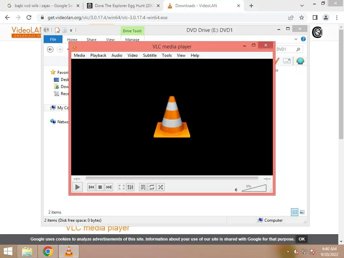
Task: Open Chrome side panel
Action: [315, 17]
